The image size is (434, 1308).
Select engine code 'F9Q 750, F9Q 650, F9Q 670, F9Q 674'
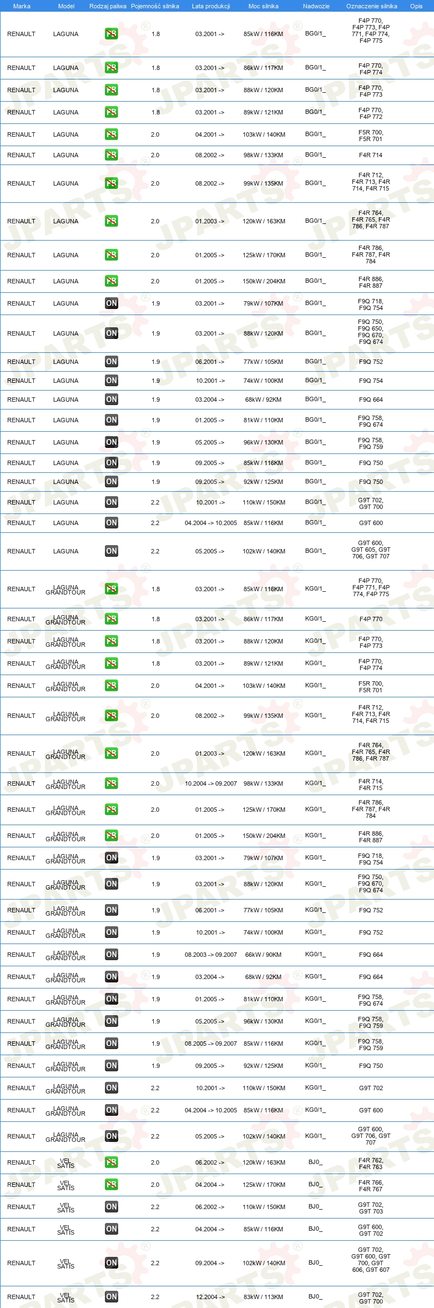[371, 332]
